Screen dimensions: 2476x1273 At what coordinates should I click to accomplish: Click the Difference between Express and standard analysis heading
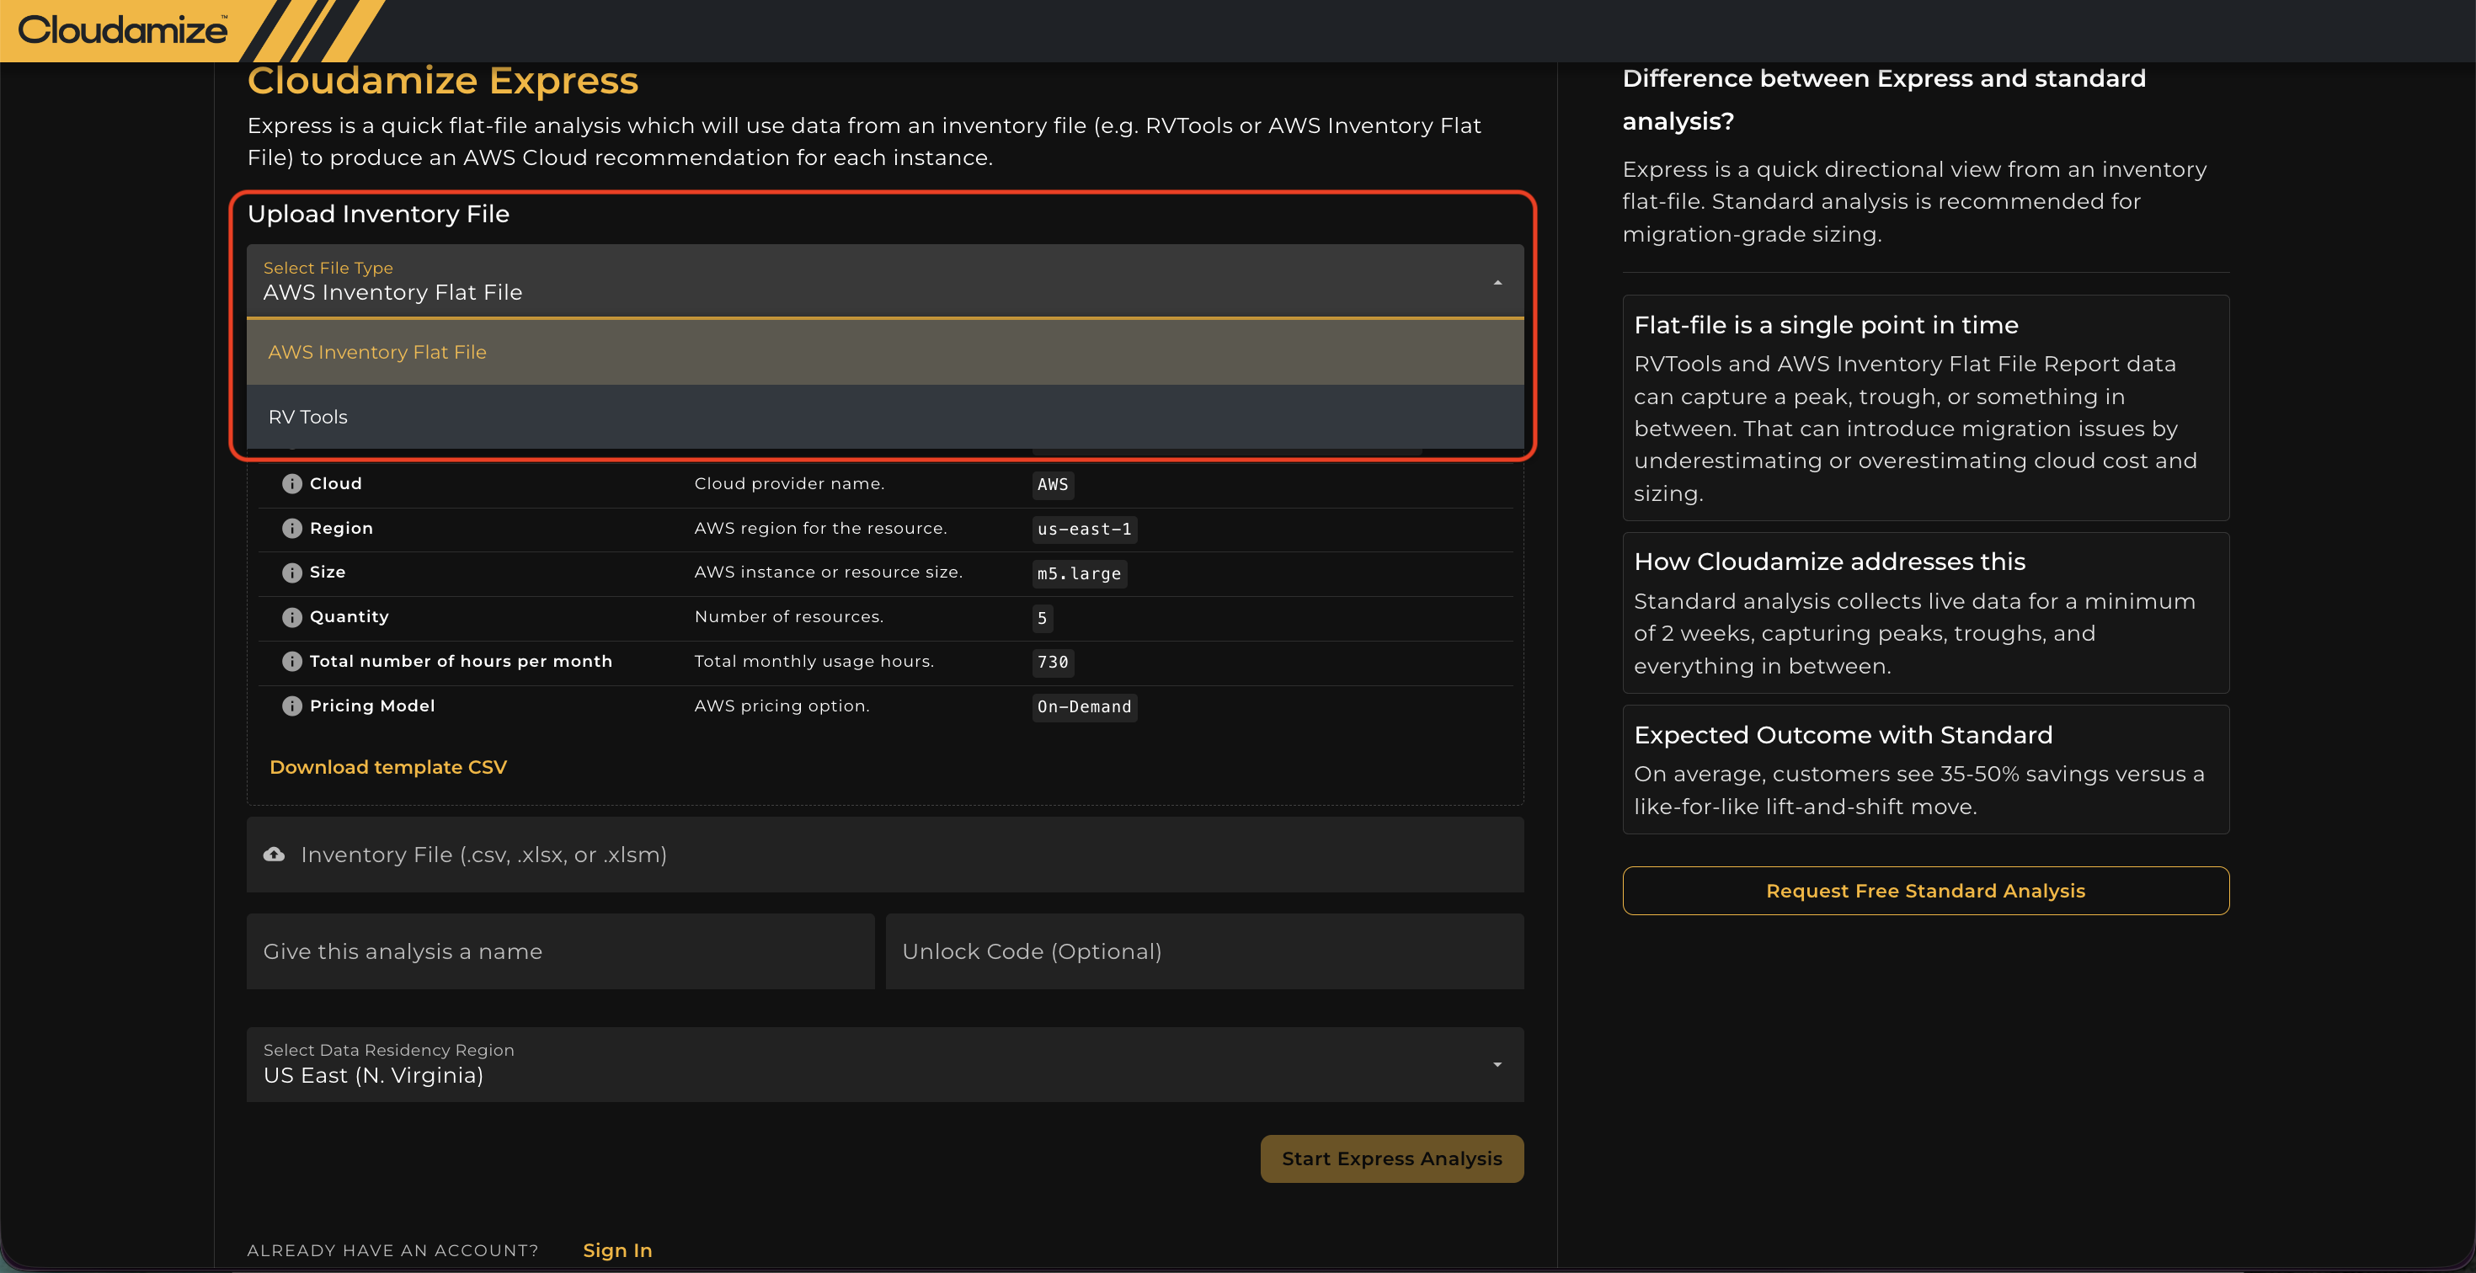[x=1884, y=100]
